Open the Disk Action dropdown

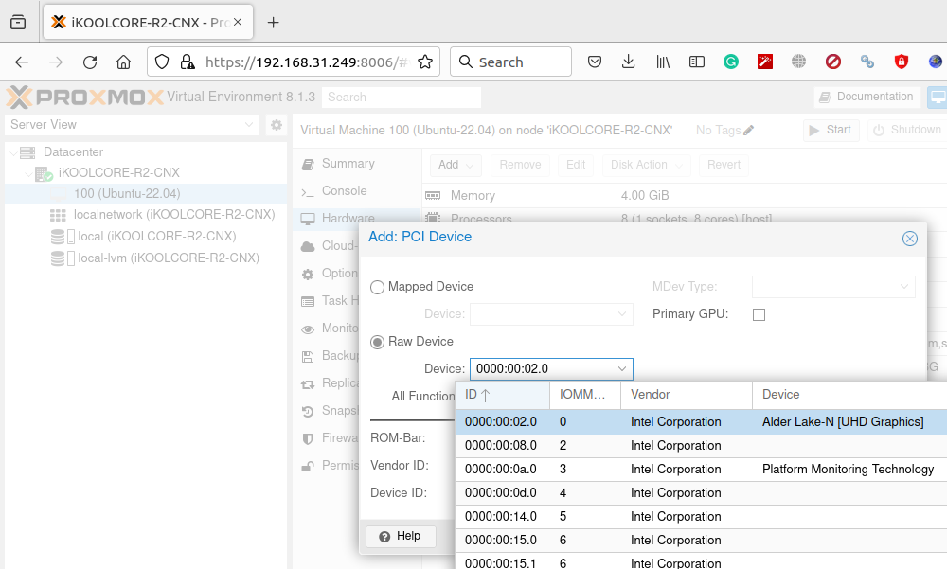pyautogui.click(x=646, y=165)
